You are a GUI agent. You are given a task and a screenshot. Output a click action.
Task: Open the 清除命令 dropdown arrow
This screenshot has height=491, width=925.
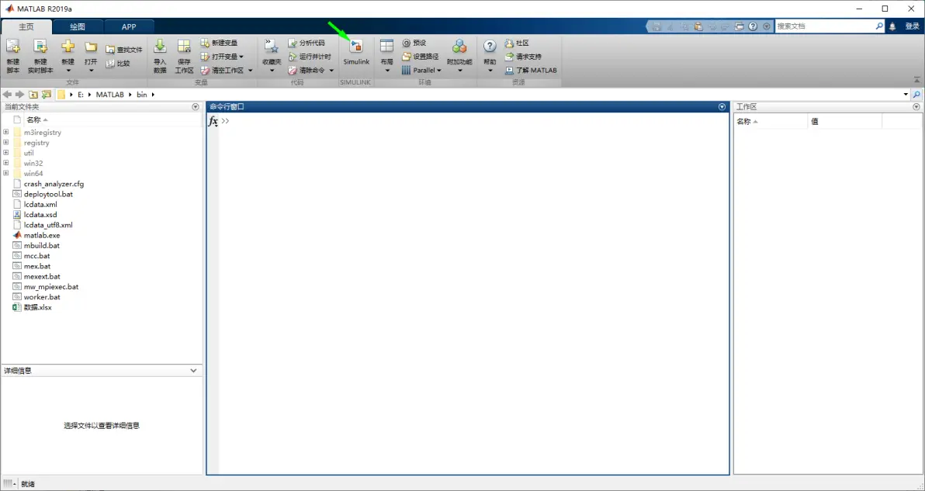[x=331, y=70]
